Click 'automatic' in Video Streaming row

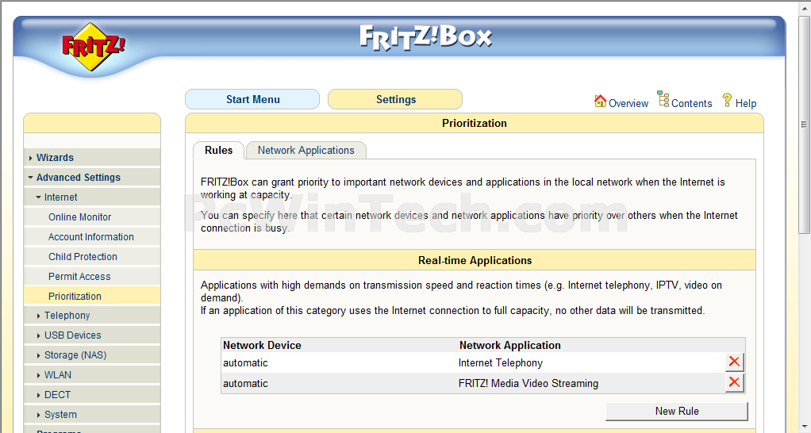pyautogui.click(x=245, y=383)
